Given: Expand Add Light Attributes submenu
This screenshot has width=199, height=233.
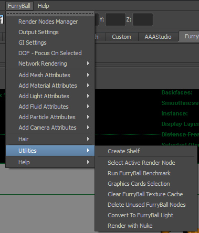Looking at the screenshot, I should 50,96.
